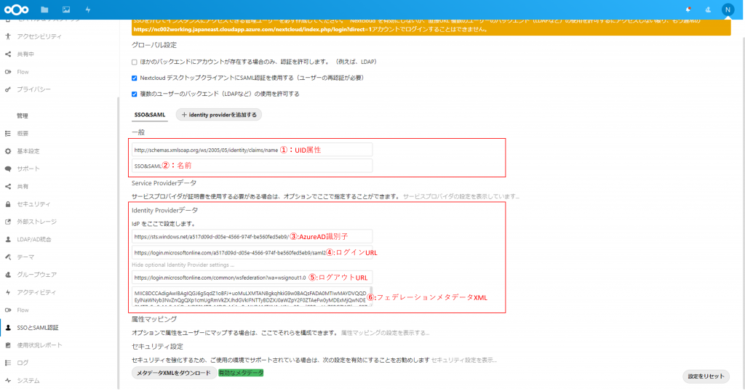Open アクセシビリティ personal settings
The width and height of the screenshot is (745, 391).
click(x=39, y=36)
